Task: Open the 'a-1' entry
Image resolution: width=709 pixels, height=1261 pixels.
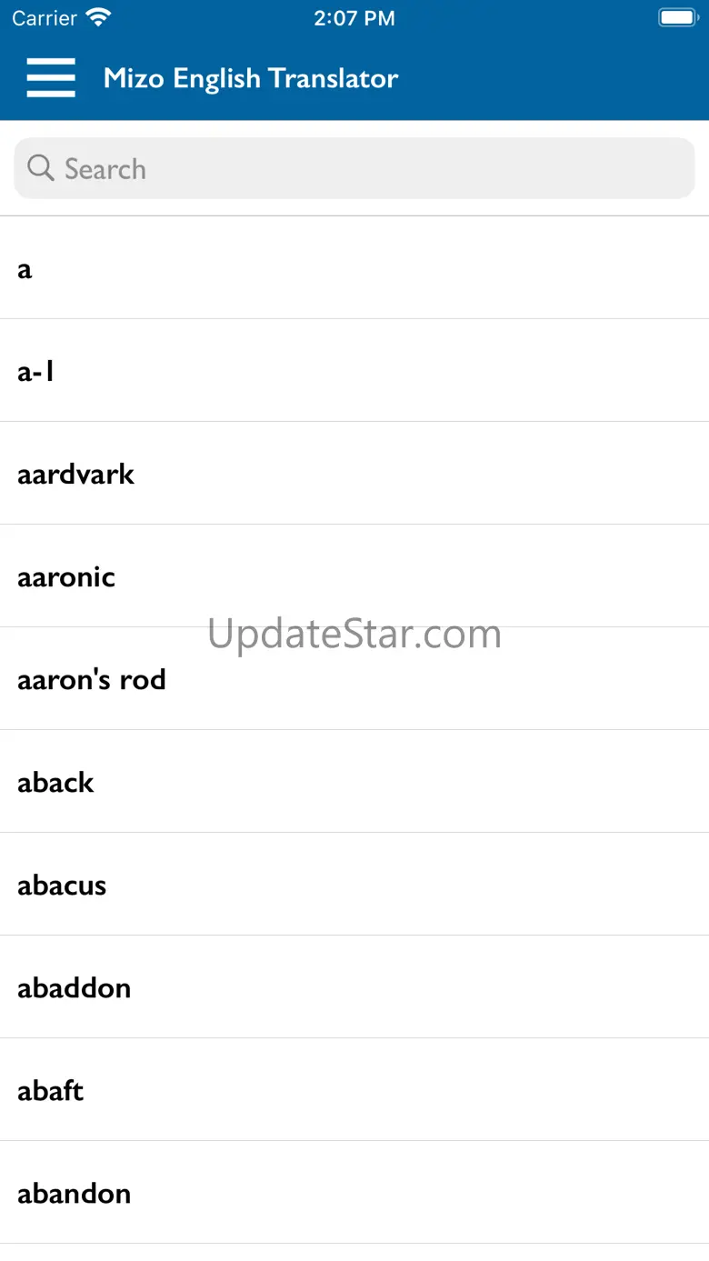Action: pyautogui.click(x=354, y=371)
